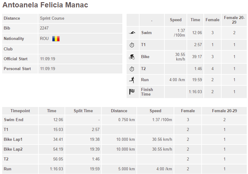Screen dimensions: 248x174
Task: Click the Sprint Course distance value
Action: click(x=52, y=18)
